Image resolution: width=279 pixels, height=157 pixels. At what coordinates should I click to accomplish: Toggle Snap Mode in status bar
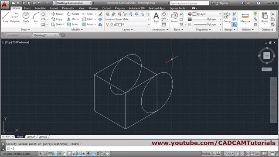coord(45,154)
